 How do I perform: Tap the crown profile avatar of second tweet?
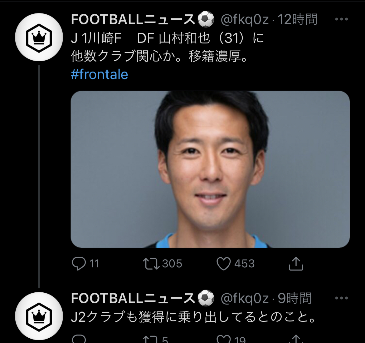(39, 316)
